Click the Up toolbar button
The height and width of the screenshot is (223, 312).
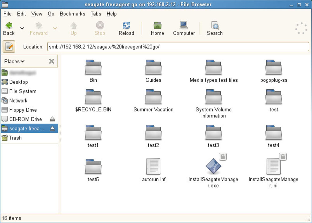74,28
